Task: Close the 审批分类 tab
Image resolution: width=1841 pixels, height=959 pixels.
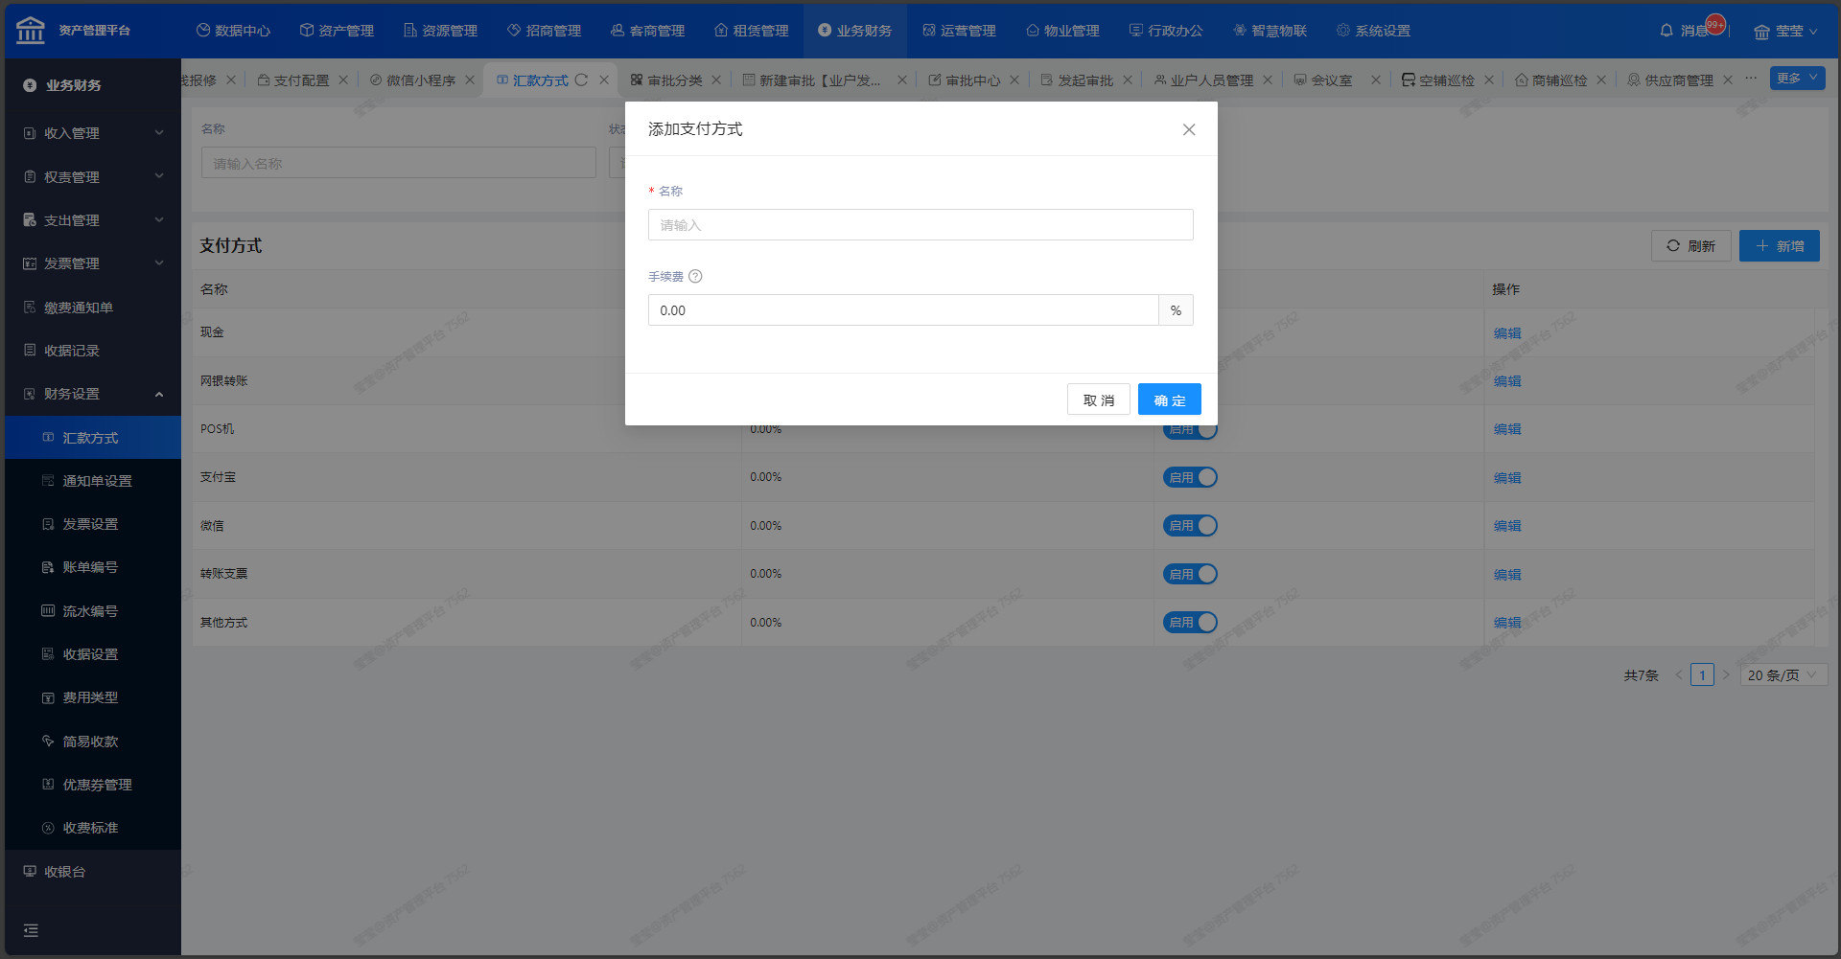Action: point(716,80)
